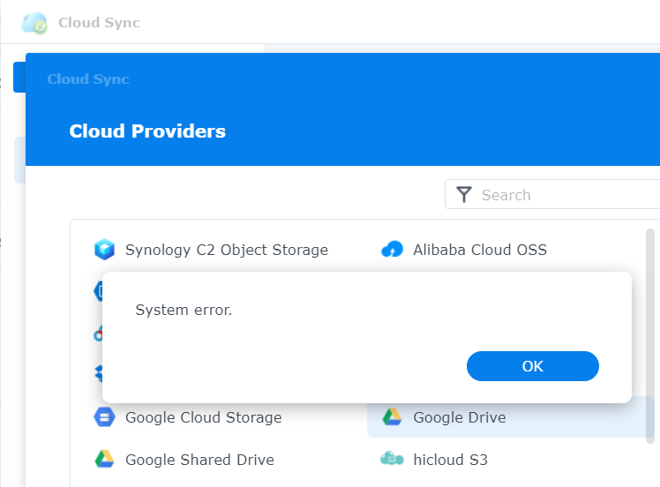Pick Google Cloud Storage provider label

click(203, 417)
